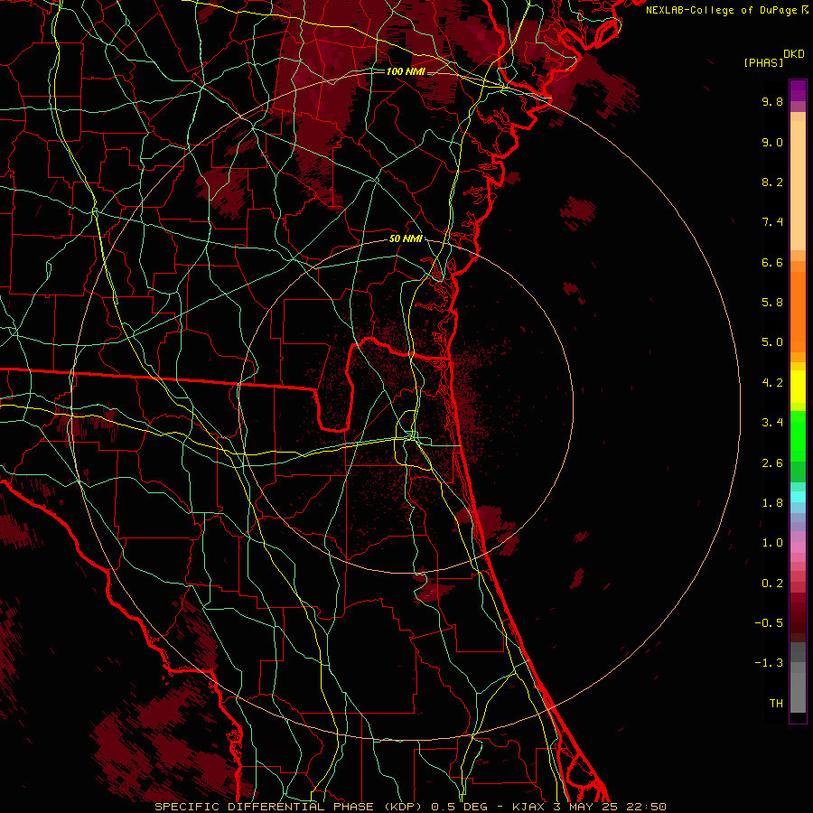Click the product title caption at bottom
813x813 pixels.
pyautogui.click(x=410, y=807)
